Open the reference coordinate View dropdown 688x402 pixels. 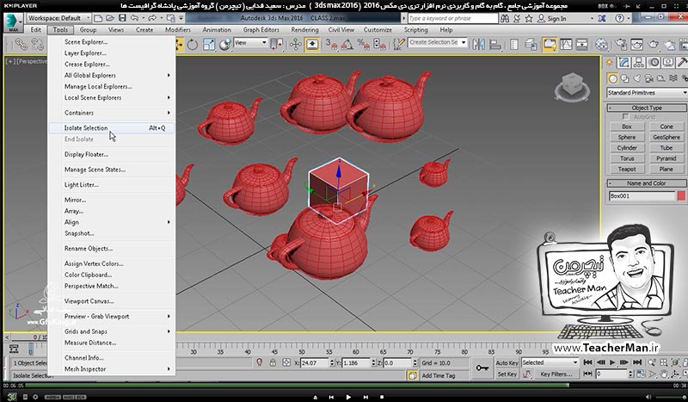(250, 43)
